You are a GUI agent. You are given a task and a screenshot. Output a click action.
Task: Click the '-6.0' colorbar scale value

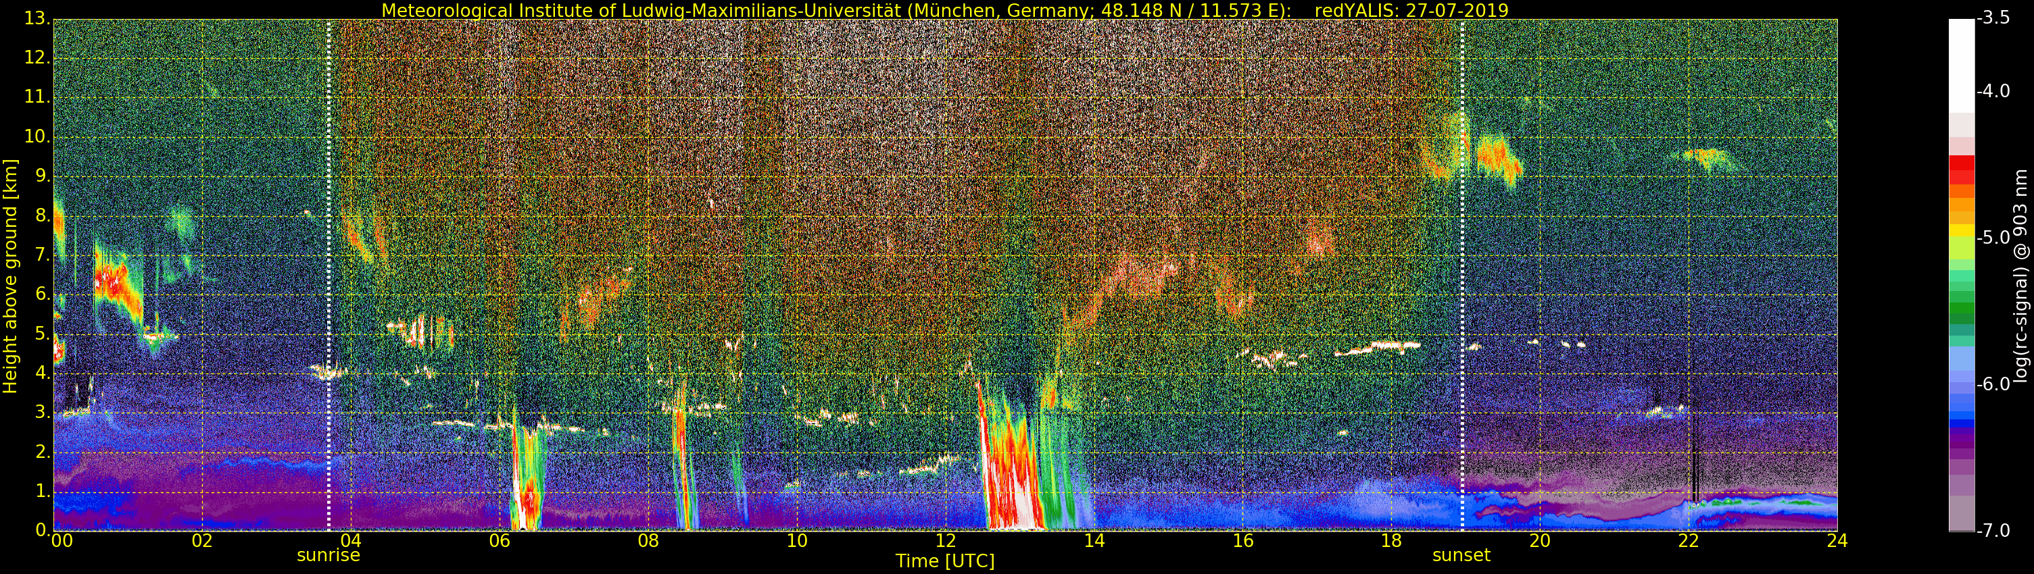click(1993, 384)
